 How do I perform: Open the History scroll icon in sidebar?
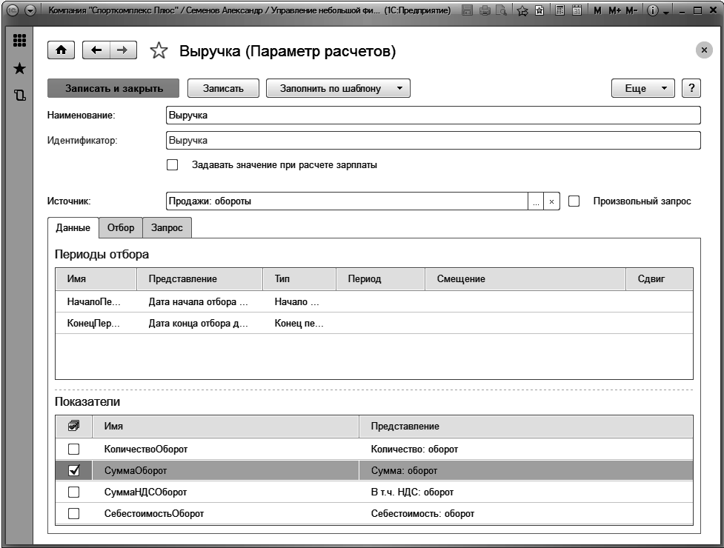(19, 95)
